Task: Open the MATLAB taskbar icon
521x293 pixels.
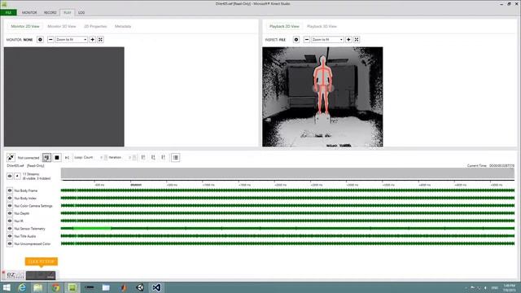Action: [124, 287]
